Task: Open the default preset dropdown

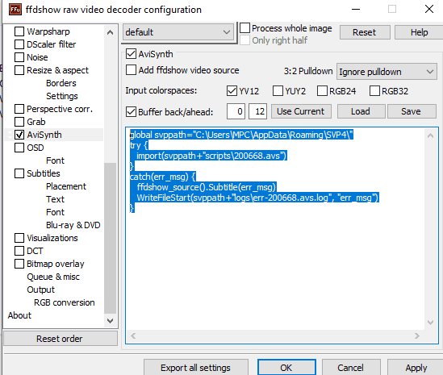Action: tap(178, 32)
